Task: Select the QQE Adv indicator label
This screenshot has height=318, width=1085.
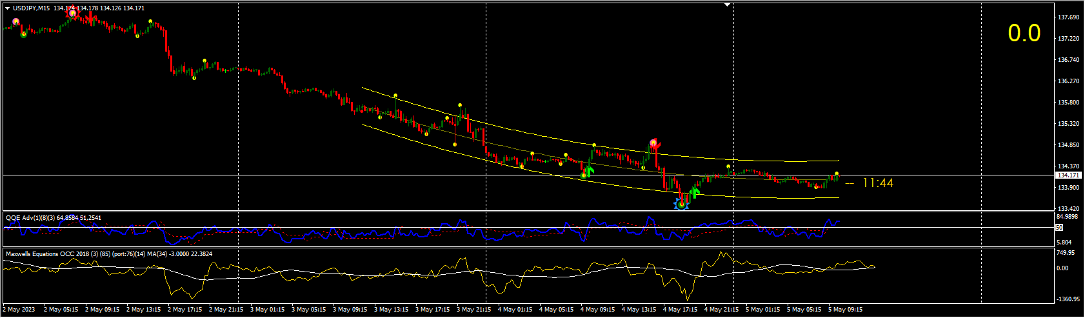Action: click(53, 218)
